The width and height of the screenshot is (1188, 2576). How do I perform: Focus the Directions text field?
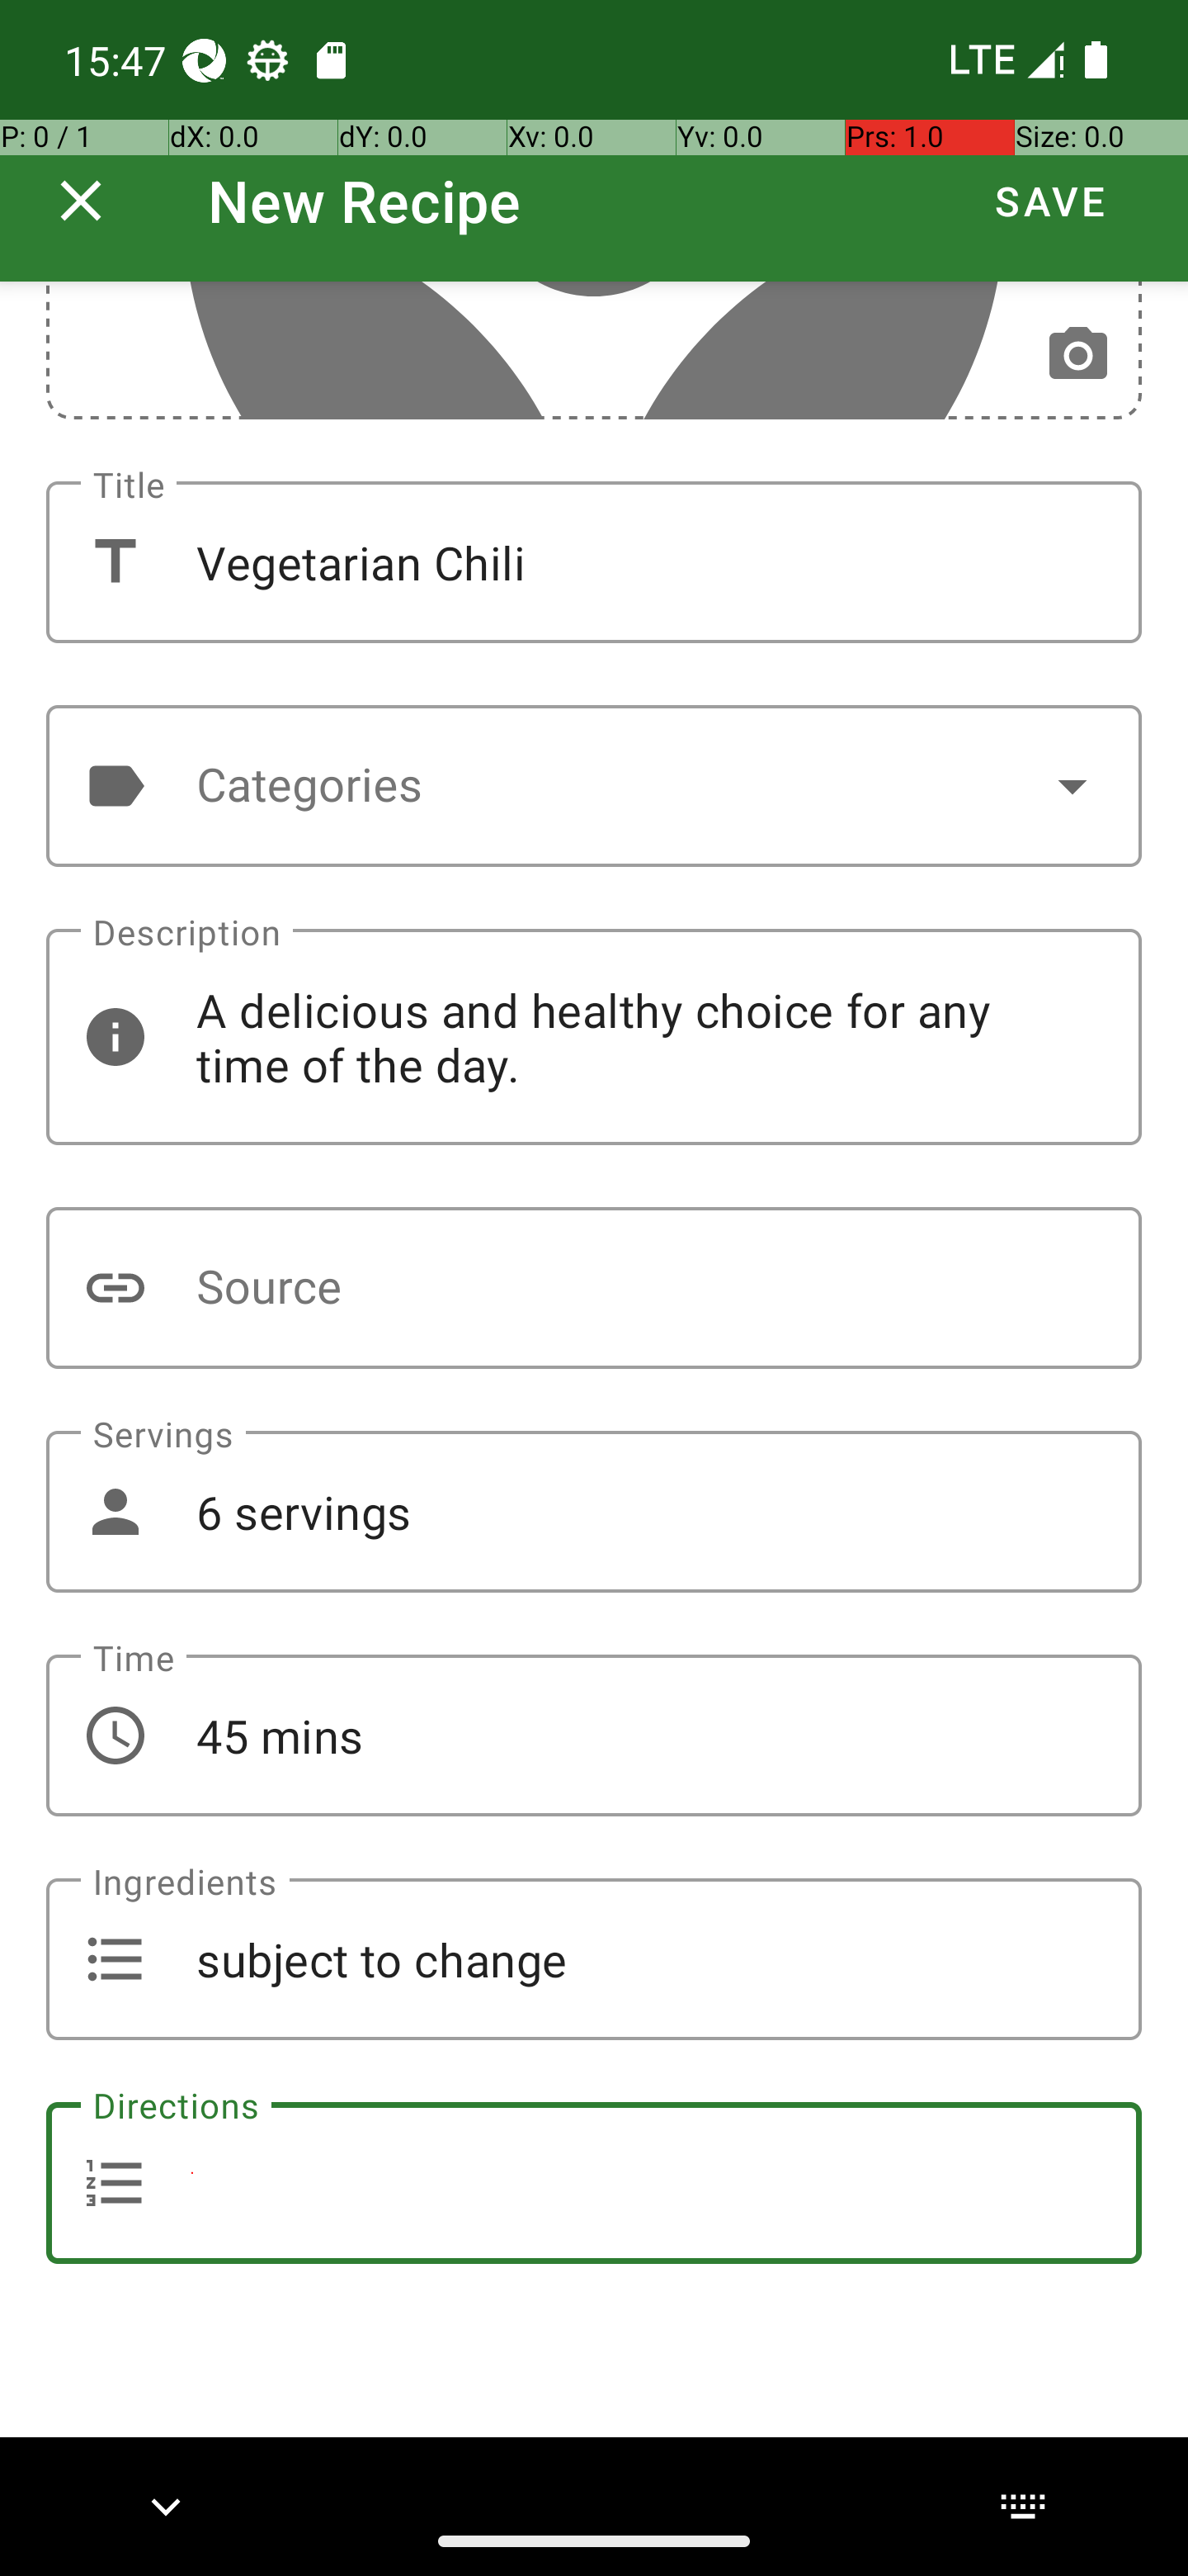593,2183
